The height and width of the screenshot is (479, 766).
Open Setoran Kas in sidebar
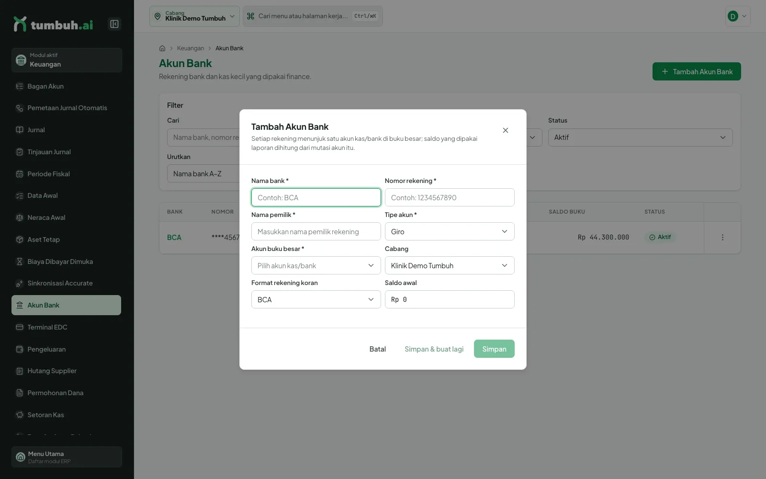(67, 415)
